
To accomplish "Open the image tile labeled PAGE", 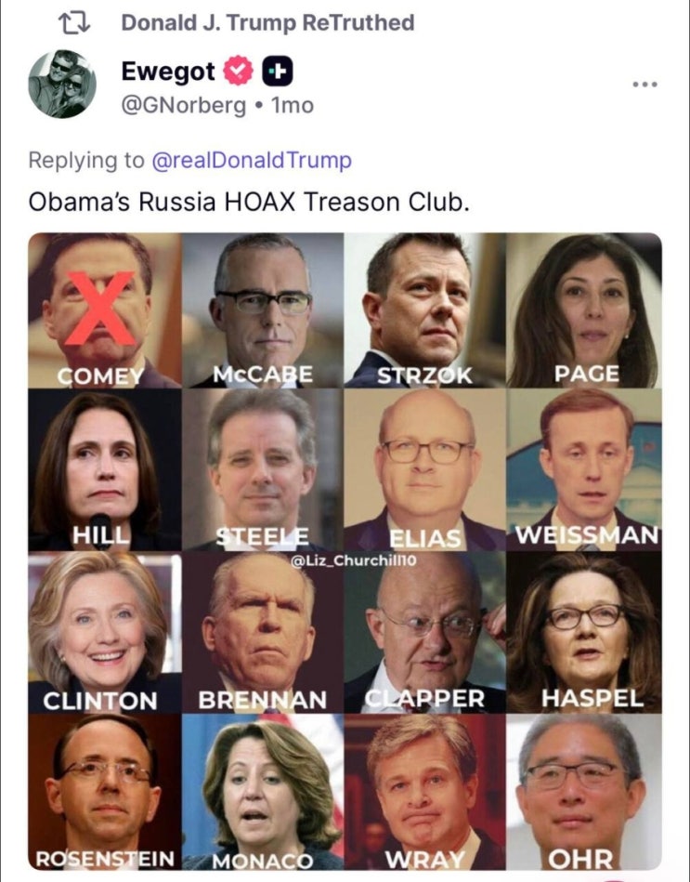I will [585, 310].
